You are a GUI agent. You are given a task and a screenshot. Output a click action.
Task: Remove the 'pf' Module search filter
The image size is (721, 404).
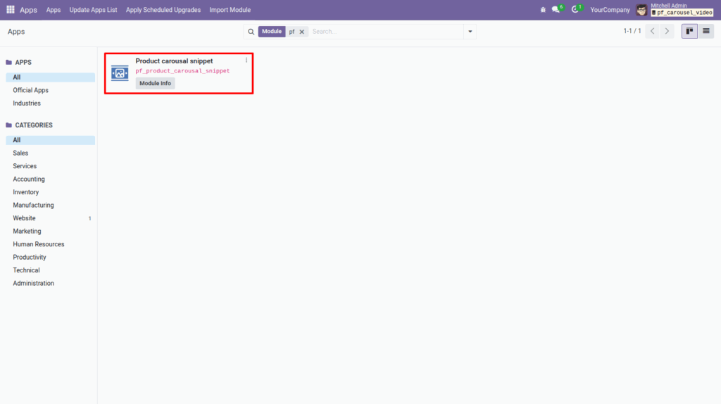click(302, 32)
